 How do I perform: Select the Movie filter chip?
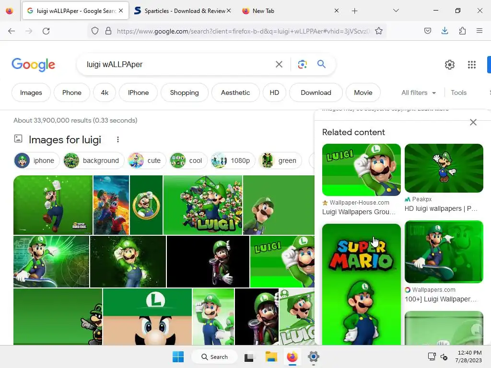coord(363,92)
